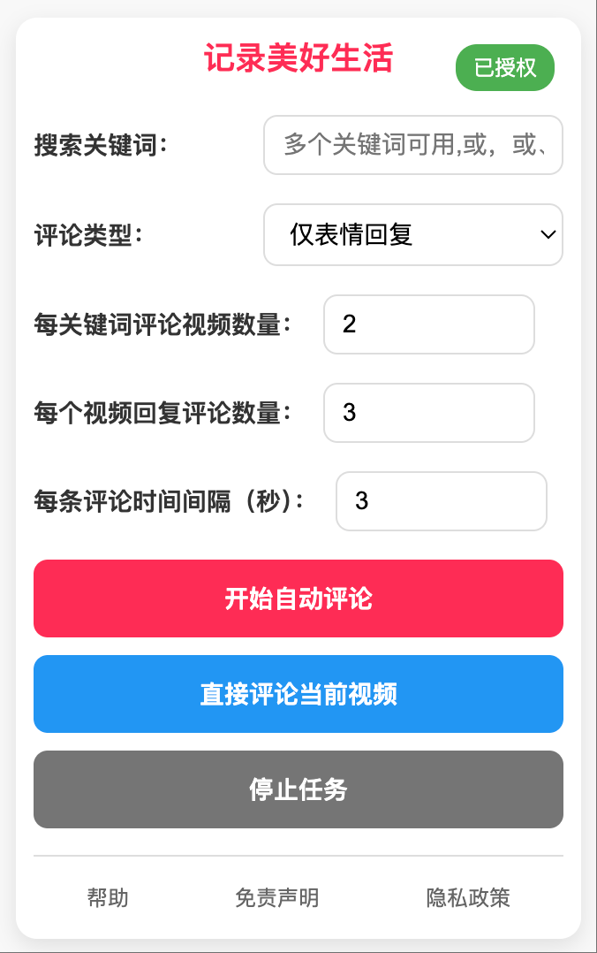597x953 pixels.
Task: Click the 记录美好生活 title heading
Action: (298, 59)
